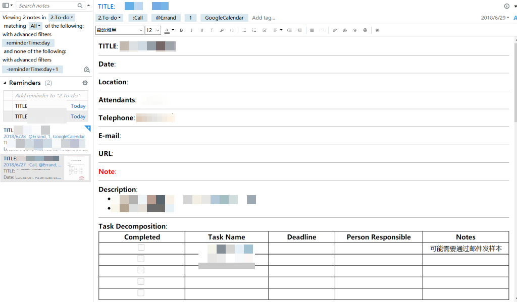Click the note info icon
Viewport: 517px width, 302px height.
pyautogui.click(x=506, y=6)
